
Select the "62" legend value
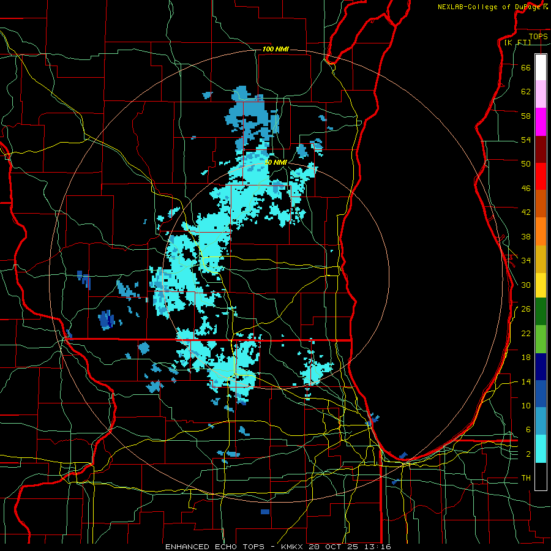526,92
